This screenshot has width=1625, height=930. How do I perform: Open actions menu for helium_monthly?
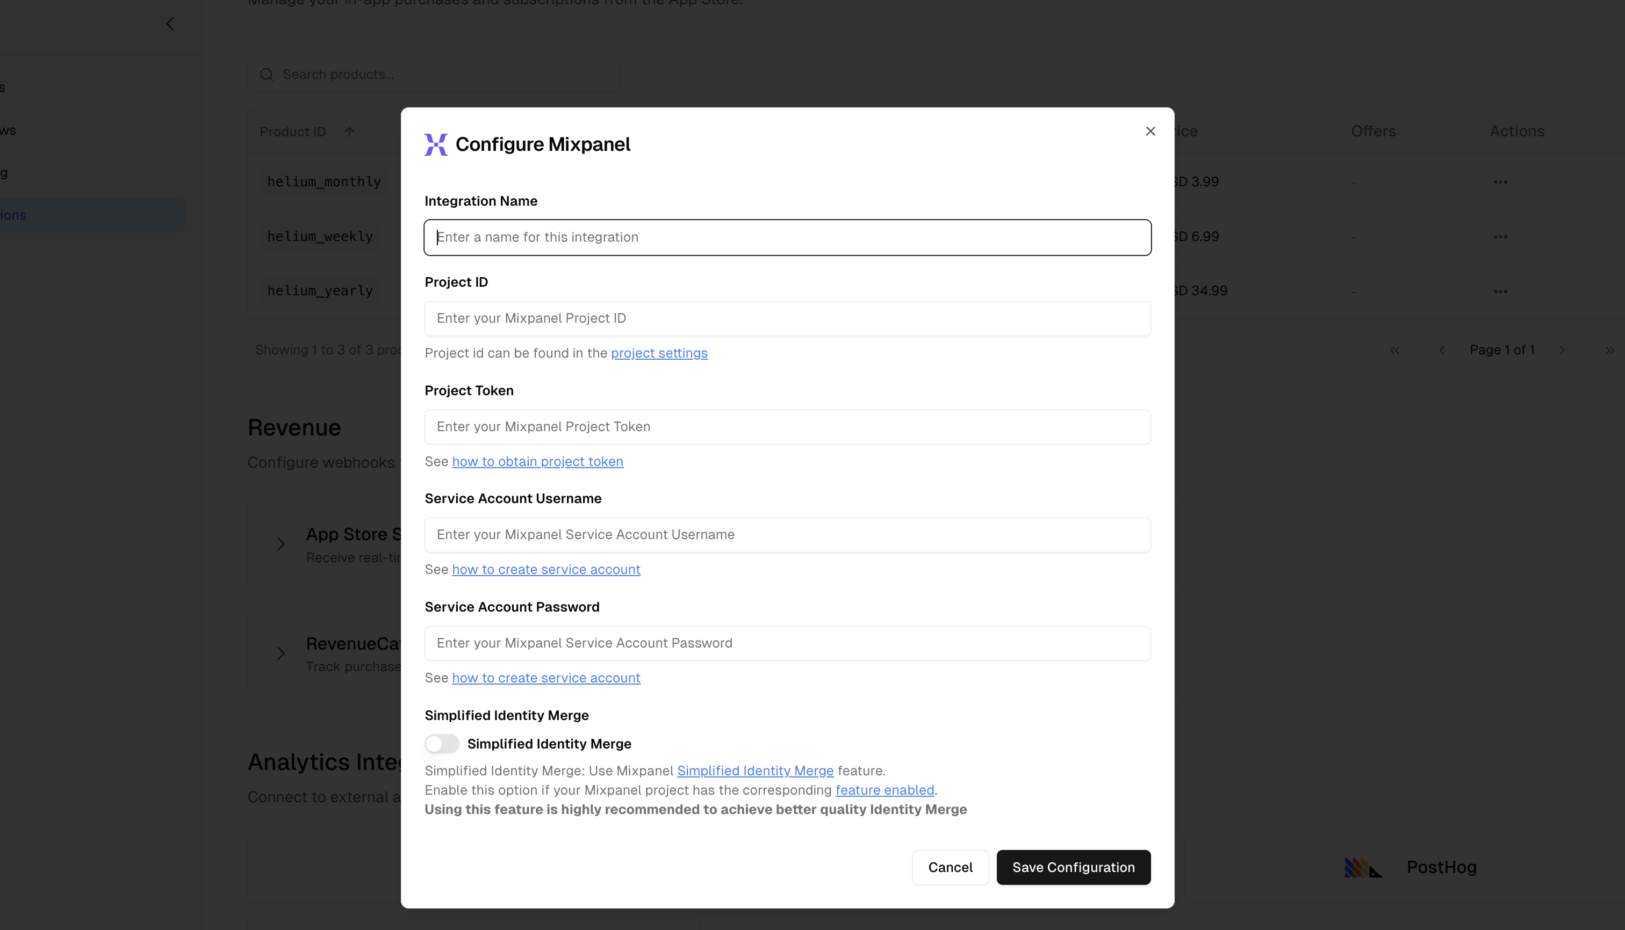tap(1500, 182)
